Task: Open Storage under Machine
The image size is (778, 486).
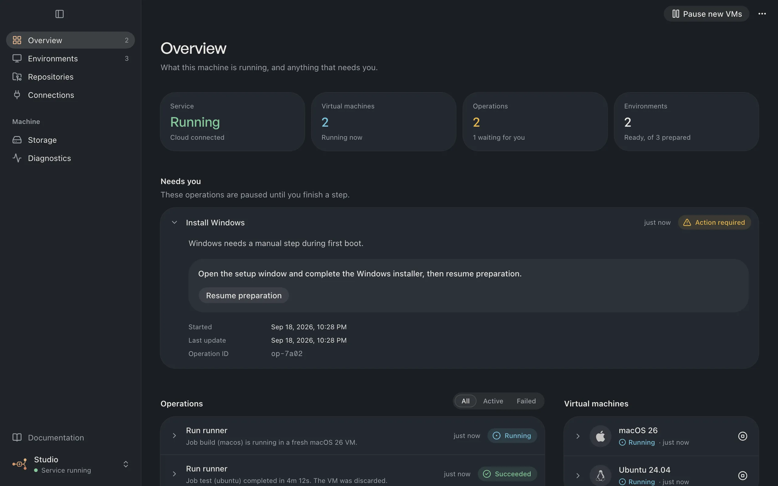Action: pos(71,140)
